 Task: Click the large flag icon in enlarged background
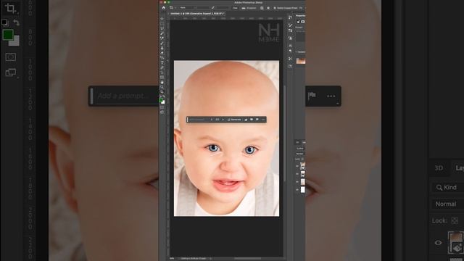tap(312, 96)
